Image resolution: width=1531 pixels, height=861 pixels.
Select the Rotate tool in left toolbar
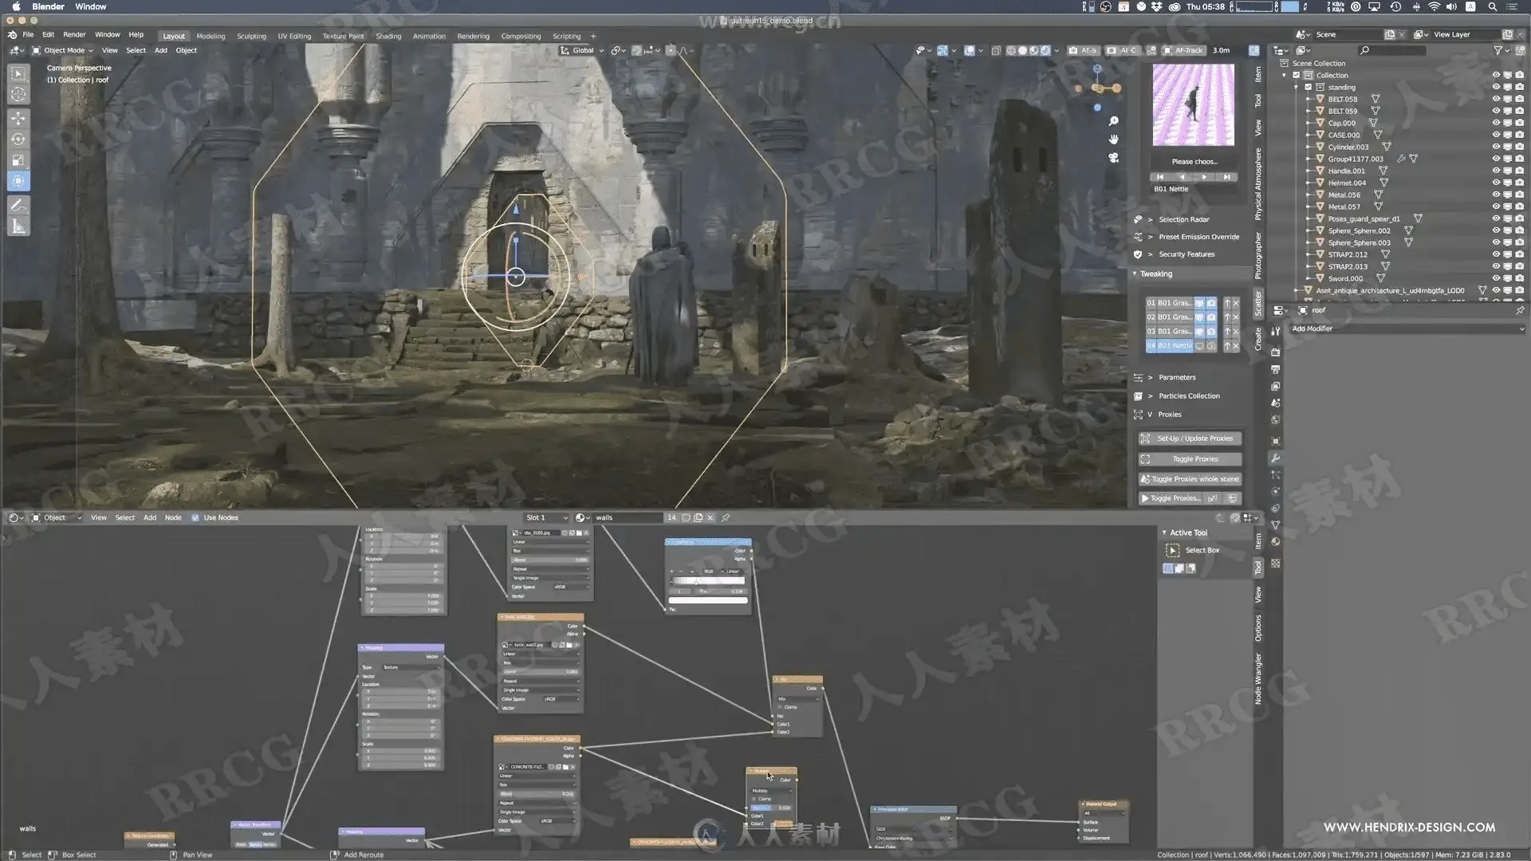point(18,140)
